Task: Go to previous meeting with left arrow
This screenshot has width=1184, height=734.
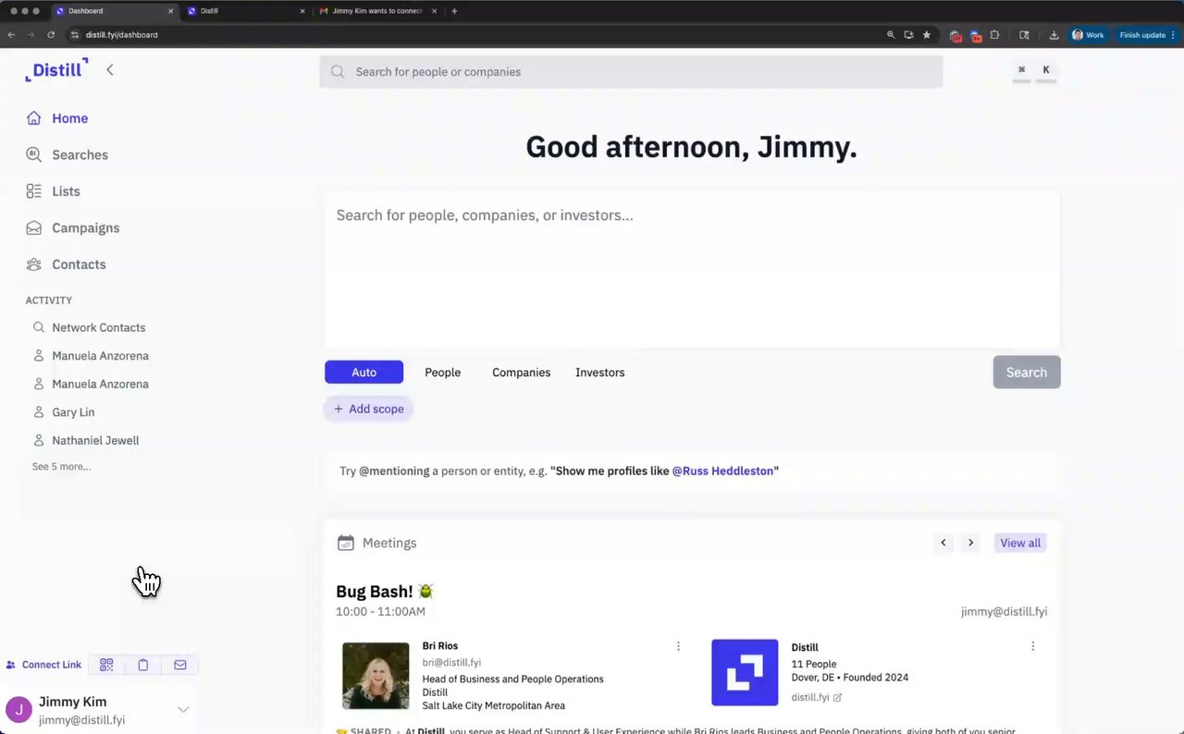Action: click(943, 543)
